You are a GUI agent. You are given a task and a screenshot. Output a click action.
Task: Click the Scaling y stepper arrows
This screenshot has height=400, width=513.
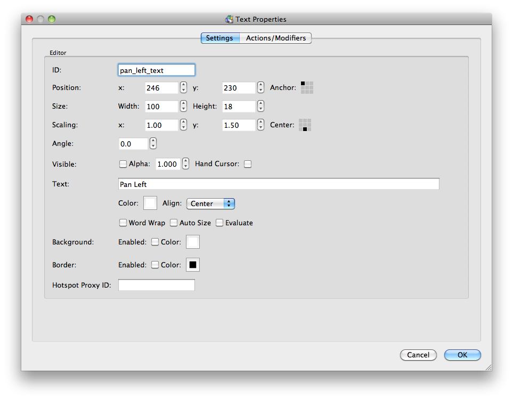[260, 125]
